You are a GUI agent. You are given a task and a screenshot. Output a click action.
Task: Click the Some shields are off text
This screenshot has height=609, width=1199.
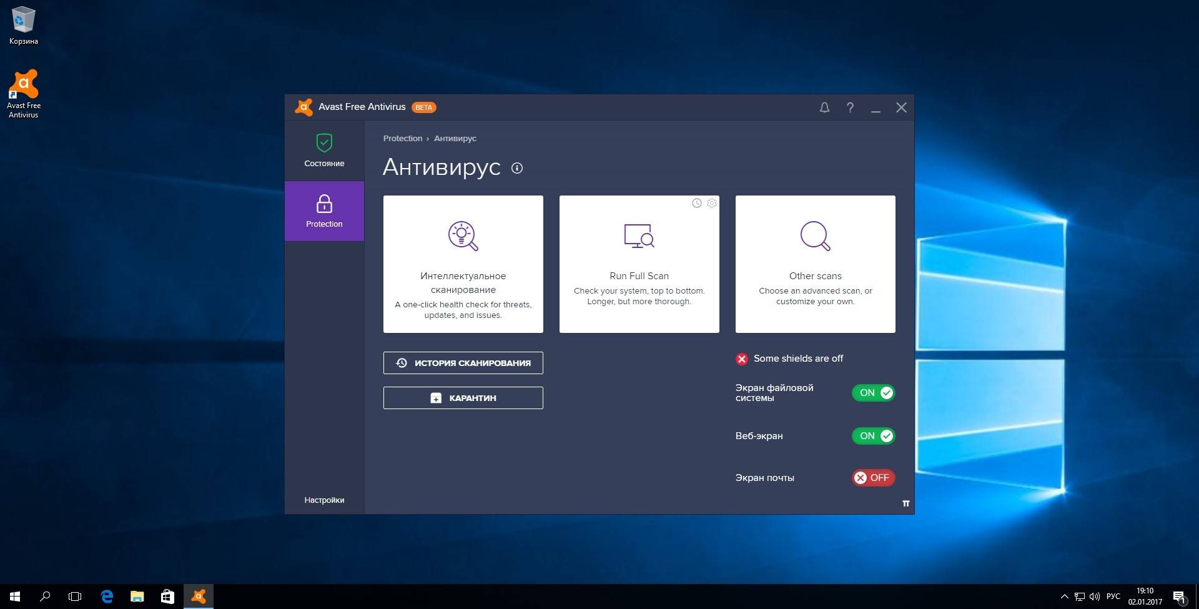[x=798, y=359]
